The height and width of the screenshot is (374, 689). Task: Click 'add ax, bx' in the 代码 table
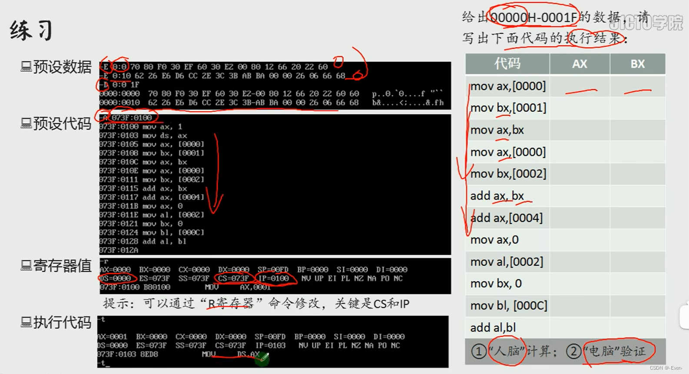497,196
